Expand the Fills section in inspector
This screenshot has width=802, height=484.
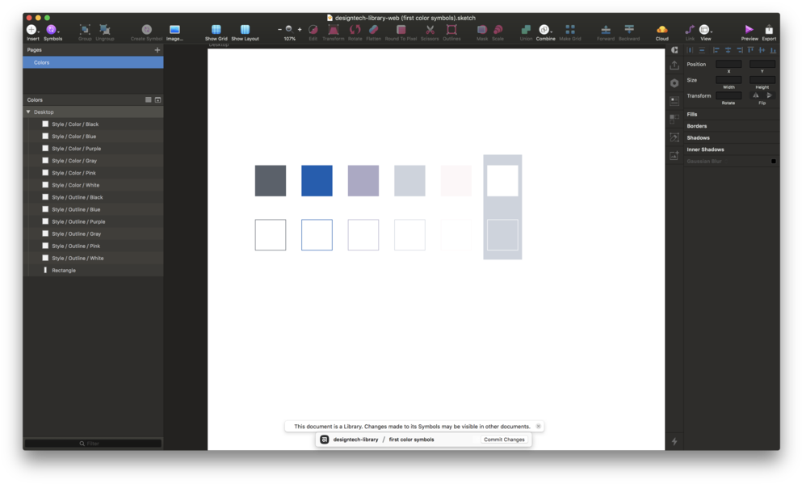tap(692, 115)
